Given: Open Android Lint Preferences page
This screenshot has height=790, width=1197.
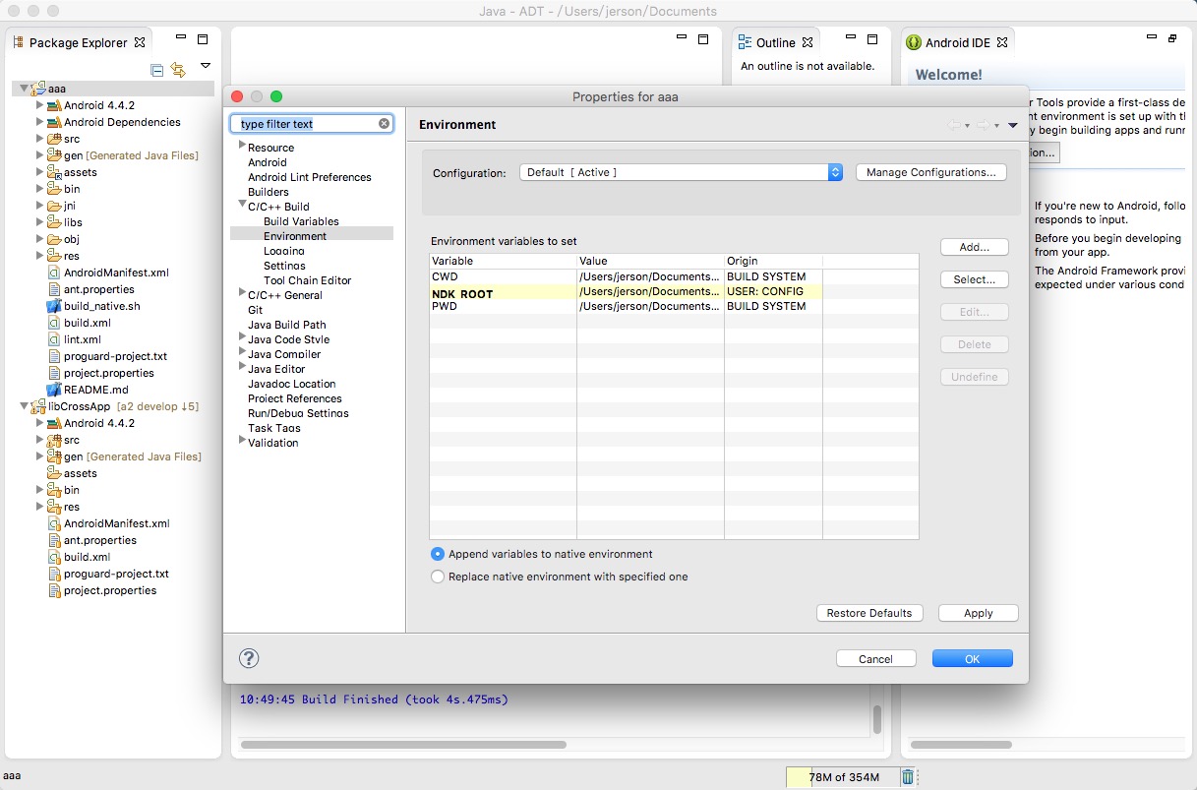Looking at the screenshot, I should [x=309, y=177].
